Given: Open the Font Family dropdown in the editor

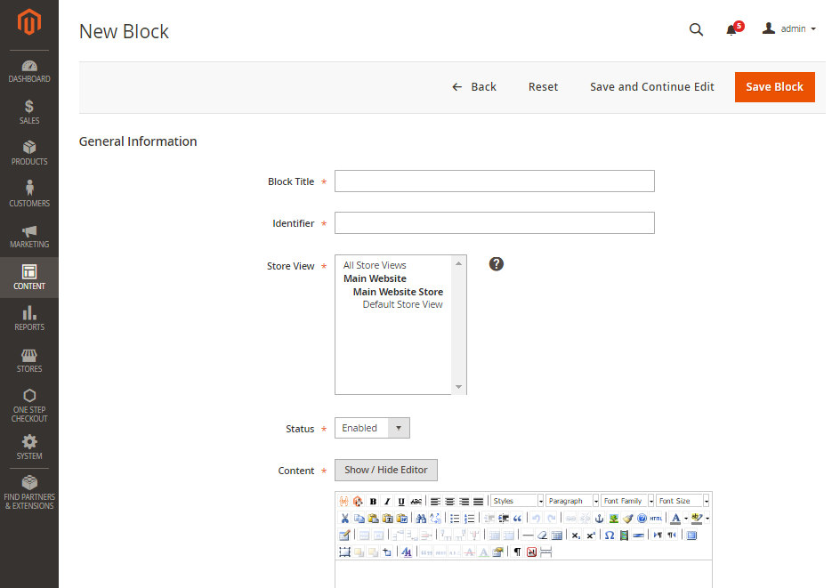Looking at the screenshot, I should pyautogui.click(x=626, y=500).
